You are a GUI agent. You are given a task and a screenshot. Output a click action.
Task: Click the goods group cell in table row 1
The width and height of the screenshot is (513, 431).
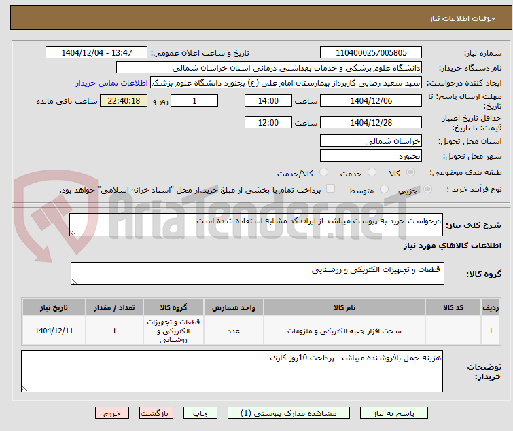click(x=173, y=331)
